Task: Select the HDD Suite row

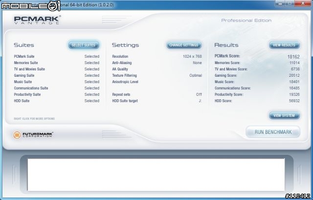Action: click(x=57, y=101)
